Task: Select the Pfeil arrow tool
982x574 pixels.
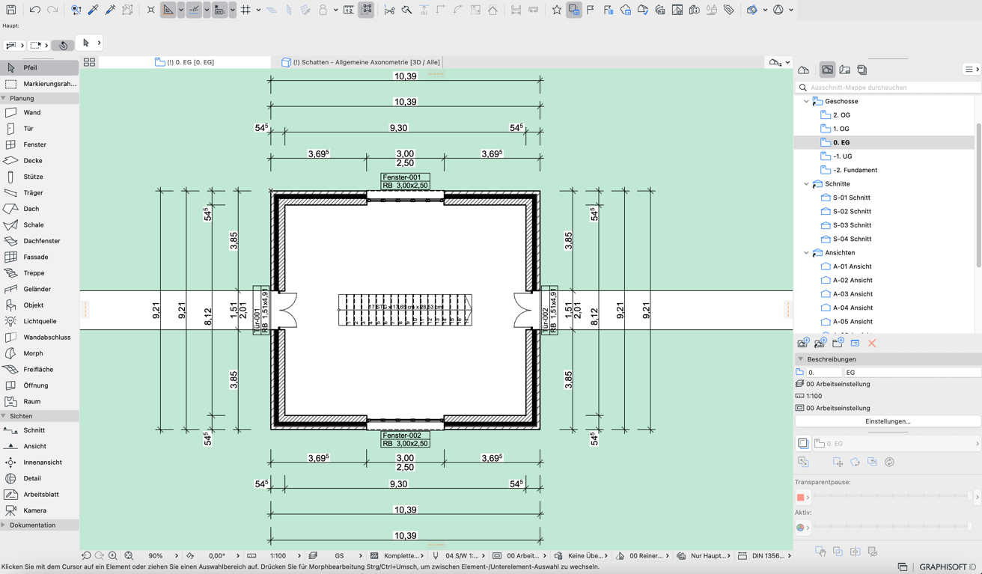Action: pyautogui.click(x=39, y=67)
